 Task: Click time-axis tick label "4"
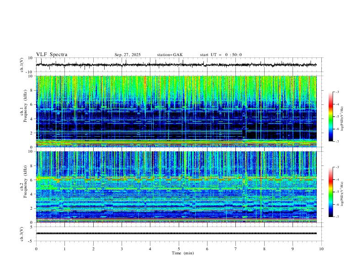tap(150, 249)
